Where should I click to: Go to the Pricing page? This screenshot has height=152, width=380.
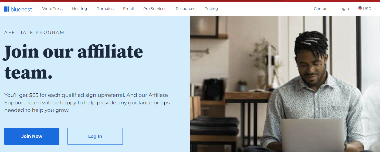click(211, 9)
